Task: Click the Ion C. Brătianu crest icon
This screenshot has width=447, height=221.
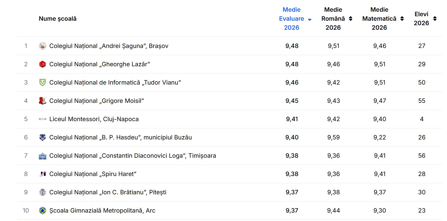Action: (43, 192)
